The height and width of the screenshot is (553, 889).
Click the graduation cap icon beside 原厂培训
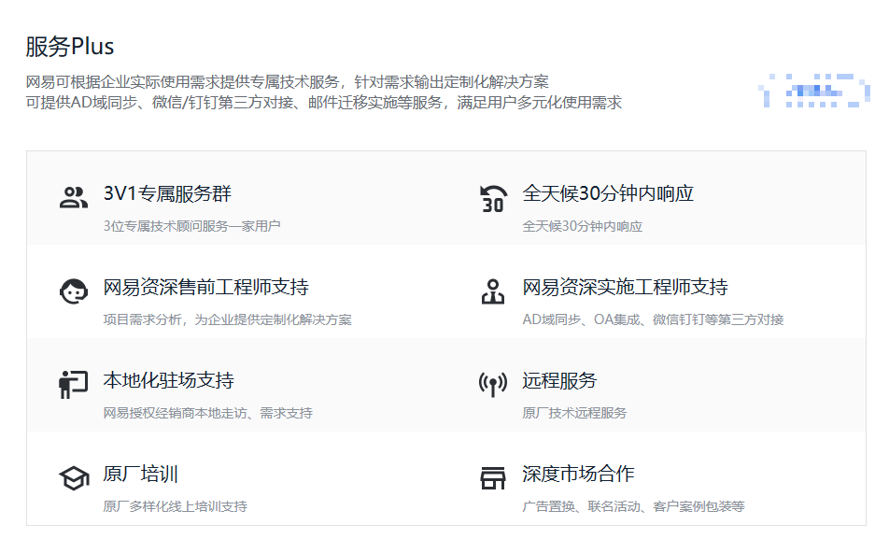(74, 478)
